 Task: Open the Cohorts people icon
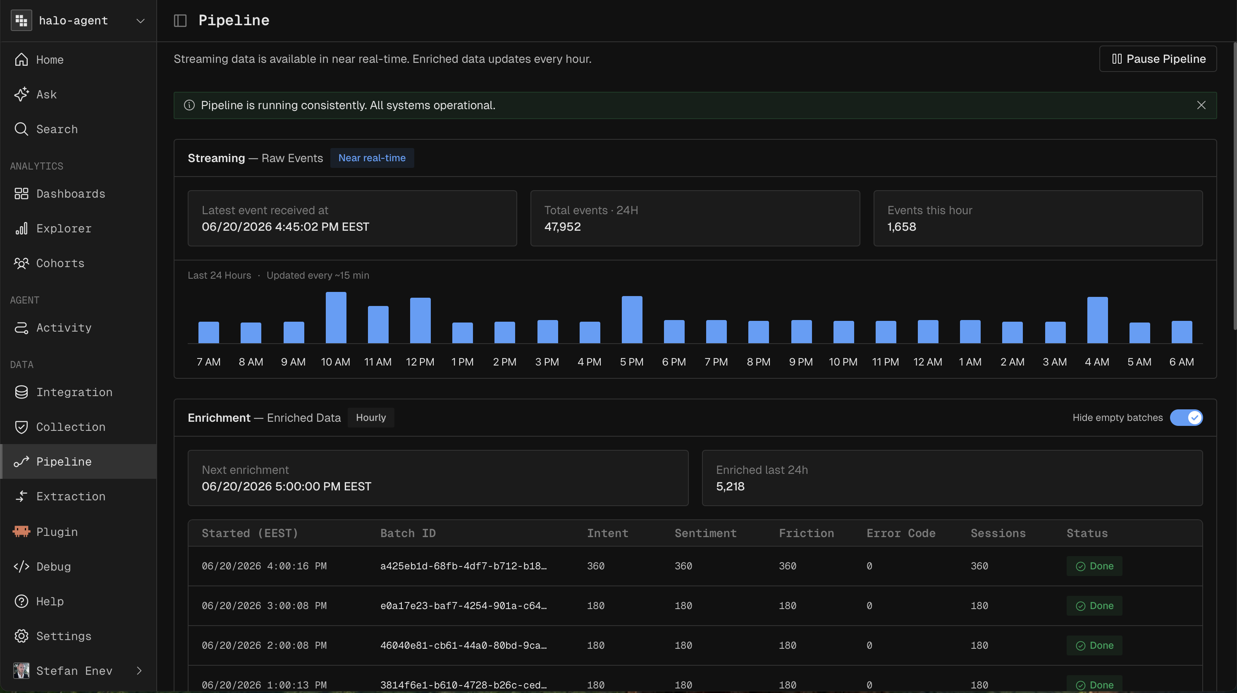(x=21, y=263)
